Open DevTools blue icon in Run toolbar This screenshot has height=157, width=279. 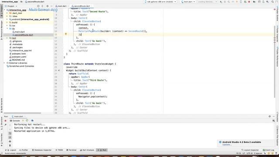[x=32, y=121]
